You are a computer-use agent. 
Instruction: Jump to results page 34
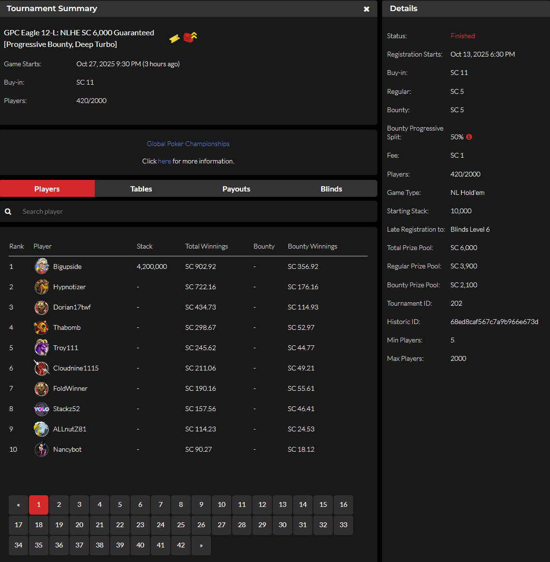pyautogui.click(x=18, y=545)
